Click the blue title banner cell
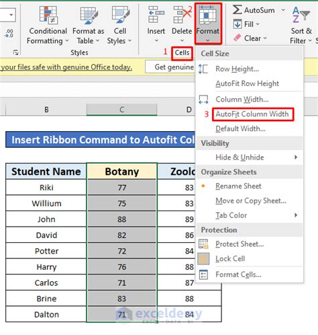 click(101, 139)
